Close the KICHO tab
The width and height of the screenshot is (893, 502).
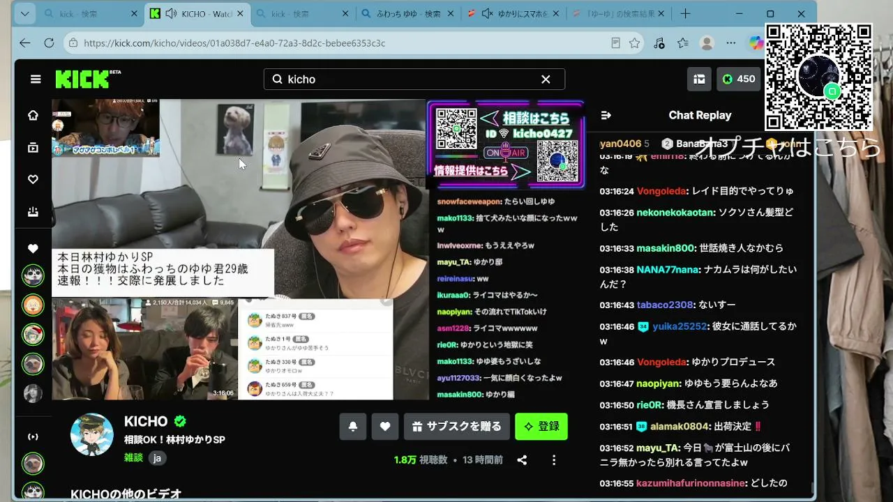pyautogui.click(x=241, y=14)
